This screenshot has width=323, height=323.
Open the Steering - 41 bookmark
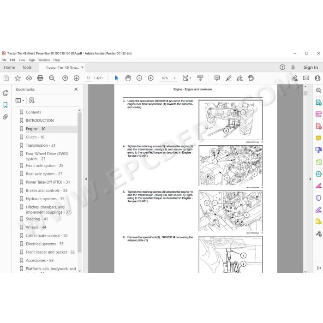point(37,219)
